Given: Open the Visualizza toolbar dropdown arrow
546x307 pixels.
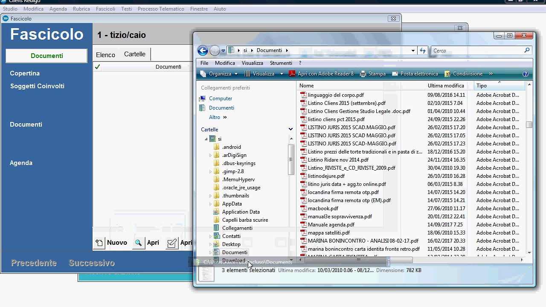Looking at the screenshot, I should coord(282,74).
